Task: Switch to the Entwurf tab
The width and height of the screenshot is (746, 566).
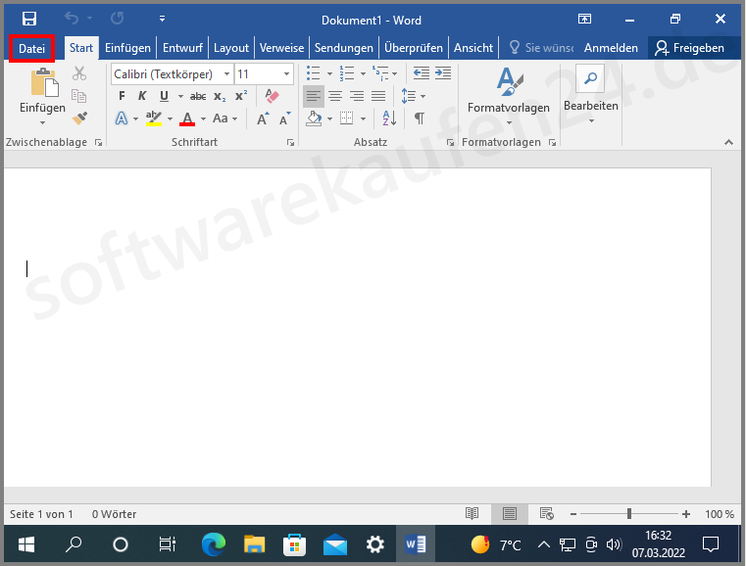Action: 182,48
